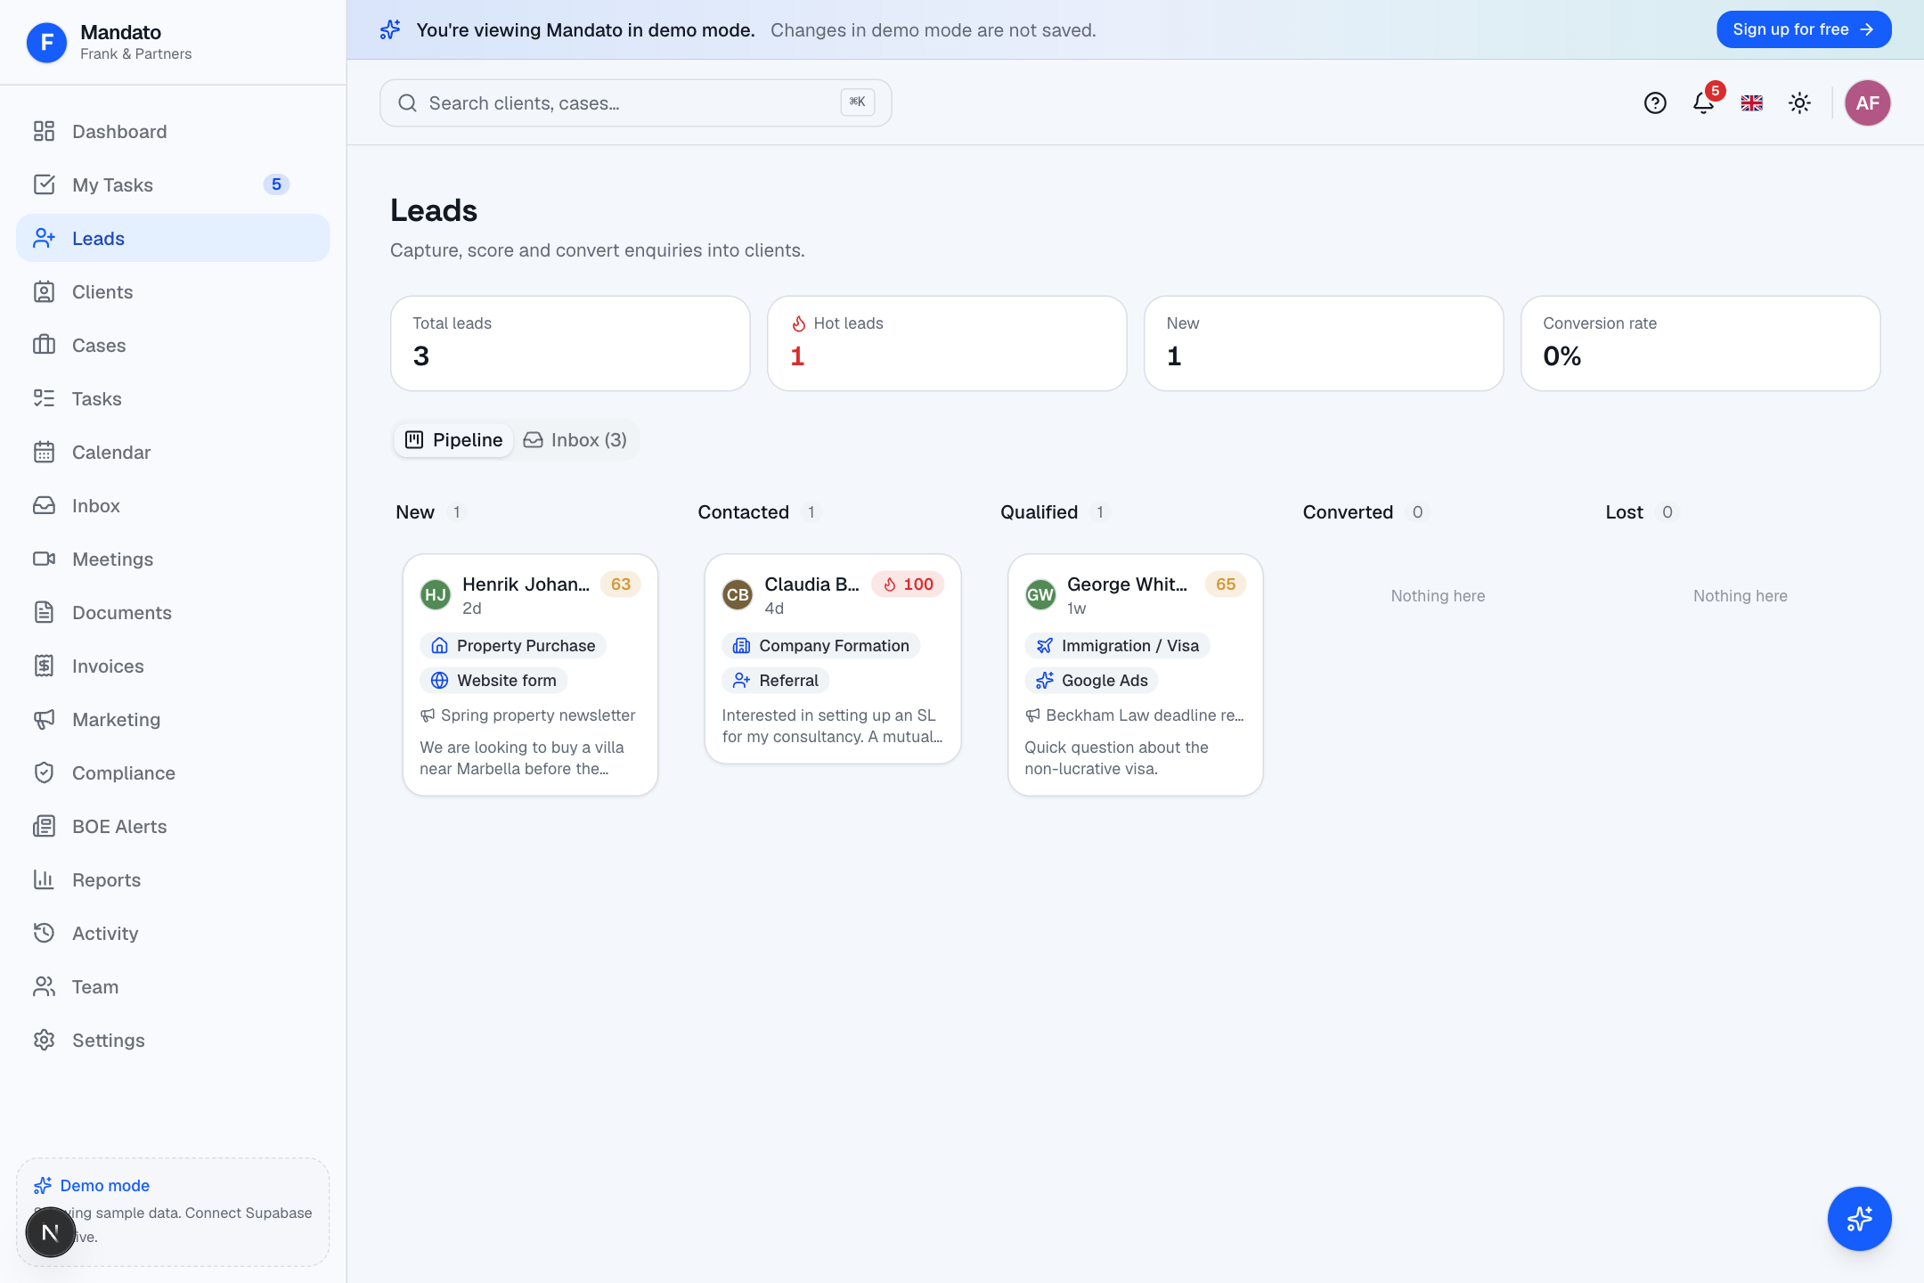Select the Marketing menu item
Screen dimensions: 1924x1283
click(x=173, y=720)
